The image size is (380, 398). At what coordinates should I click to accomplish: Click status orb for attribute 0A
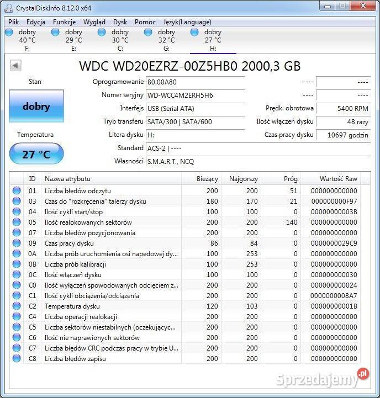(x=17, y=253)
